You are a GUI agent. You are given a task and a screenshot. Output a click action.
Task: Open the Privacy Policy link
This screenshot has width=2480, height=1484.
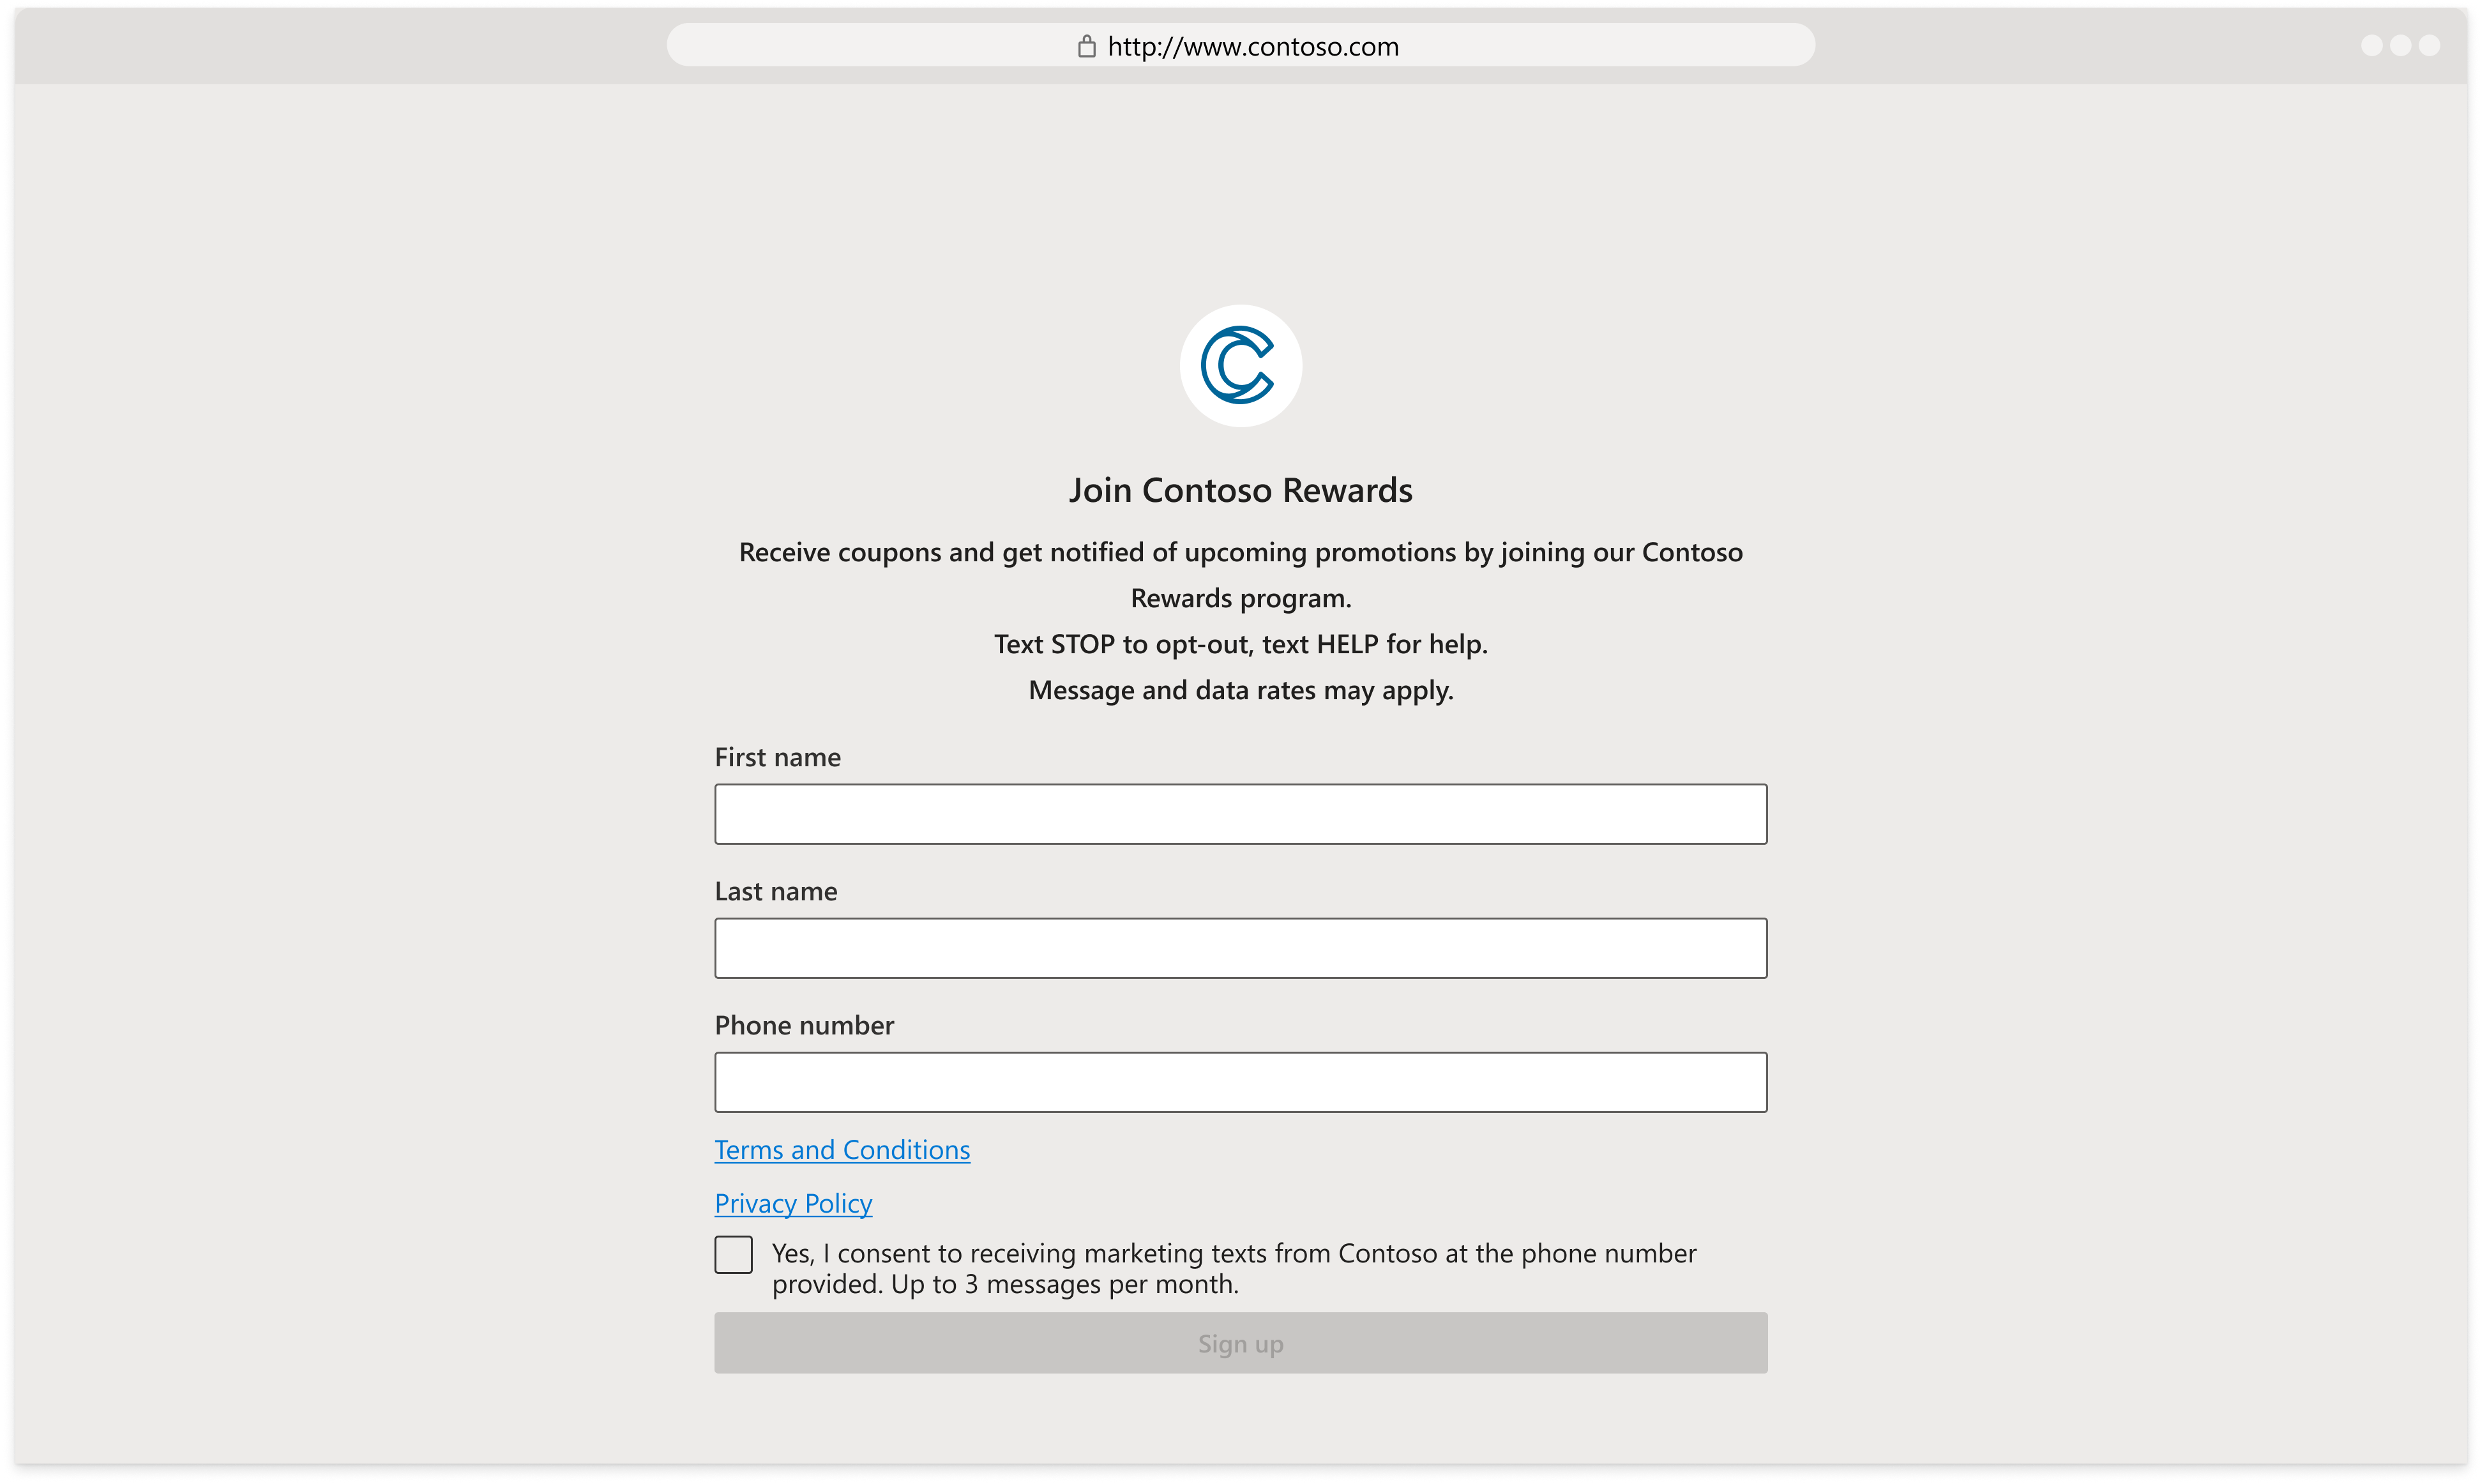pyautogui.click(x=793, y=1203)
